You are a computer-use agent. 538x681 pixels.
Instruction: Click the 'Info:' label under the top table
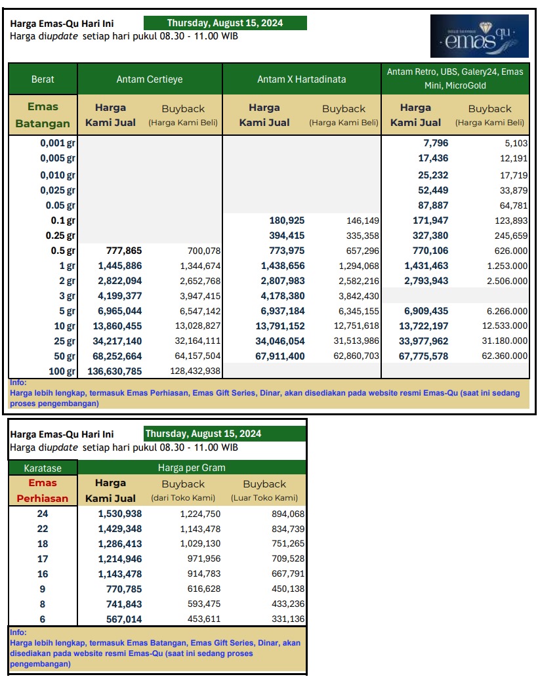click(18, 382)
